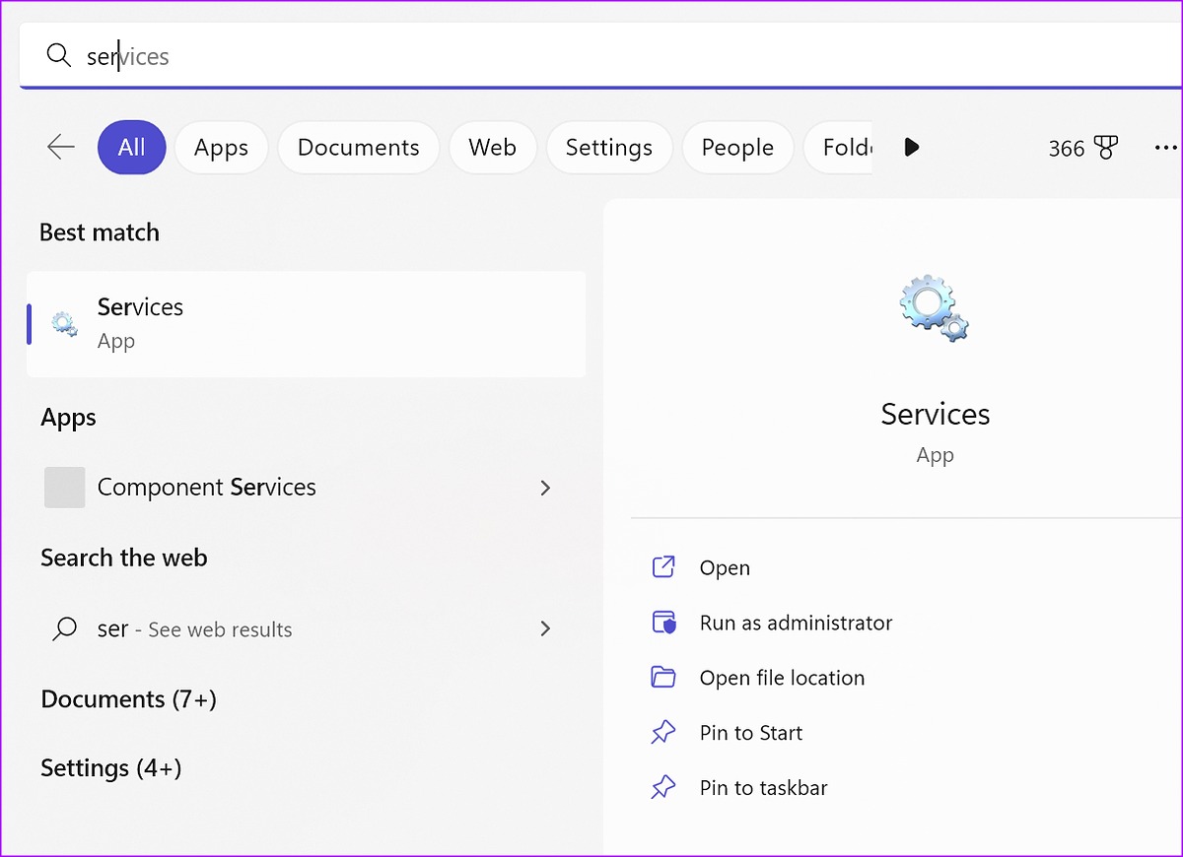The image size is (1183, 857).
Task: Click the Run as administrator shield icon
Action: point(663,623)
